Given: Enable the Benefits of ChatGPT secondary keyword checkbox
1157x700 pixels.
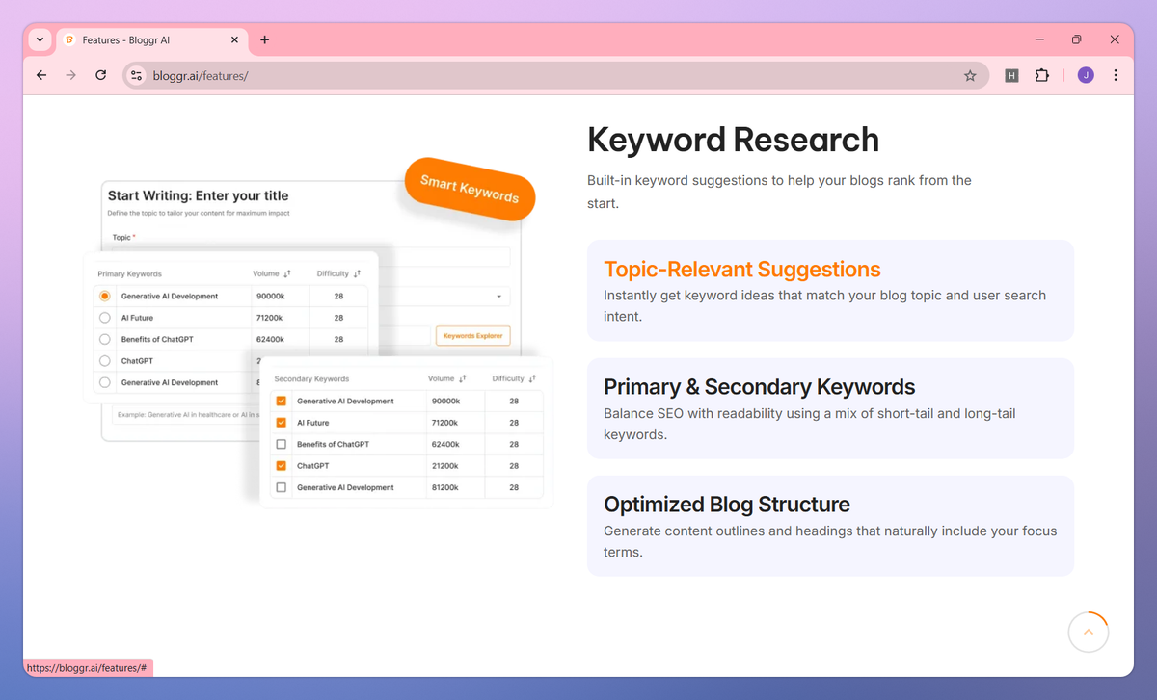Looking at the screenshot, I should (x=283, y=444).
